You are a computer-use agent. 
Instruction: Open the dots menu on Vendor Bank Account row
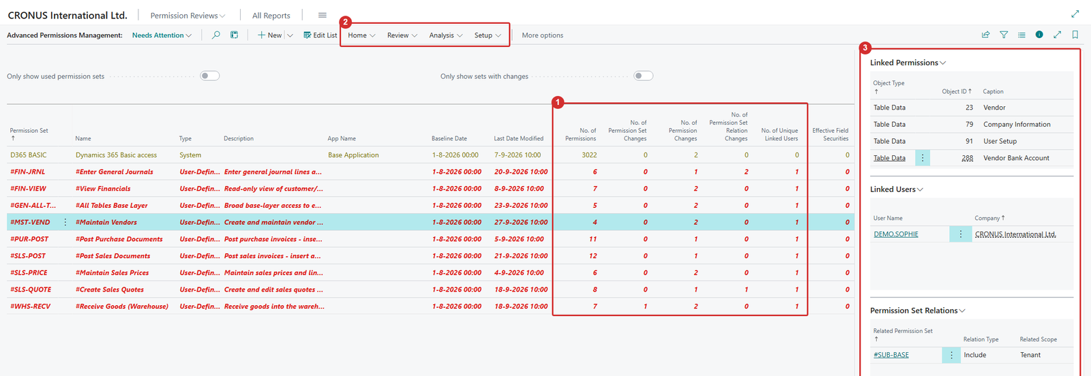(x=923, y=158)
